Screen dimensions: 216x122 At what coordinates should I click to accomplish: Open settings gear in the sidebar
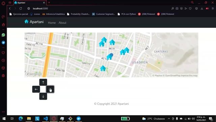pyautogui.click(x=3, y=76)
